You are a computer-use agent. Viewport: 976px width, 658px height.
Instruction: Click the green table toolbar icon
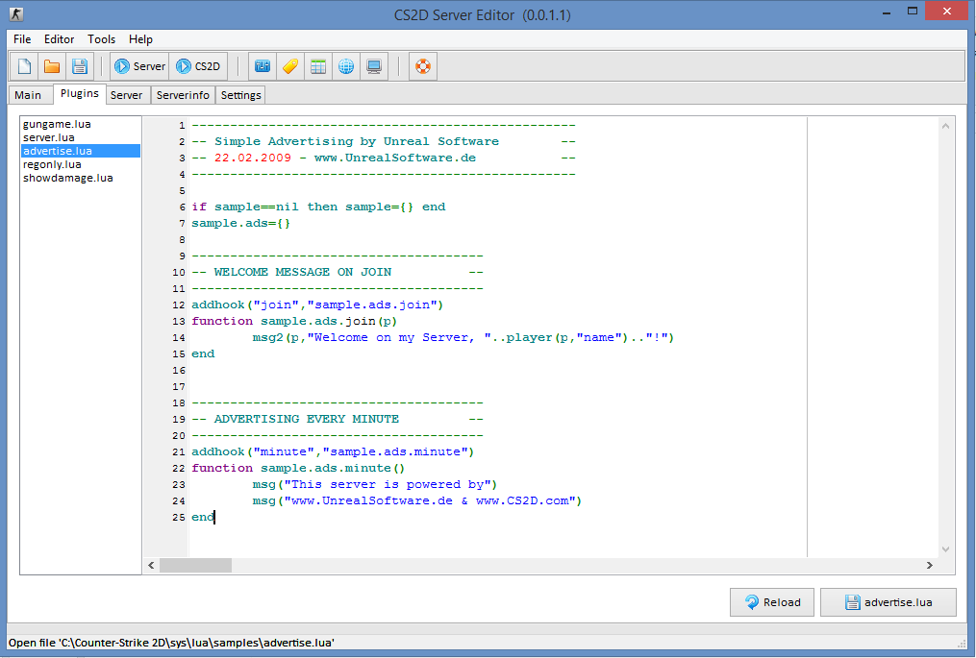point(318,66)
